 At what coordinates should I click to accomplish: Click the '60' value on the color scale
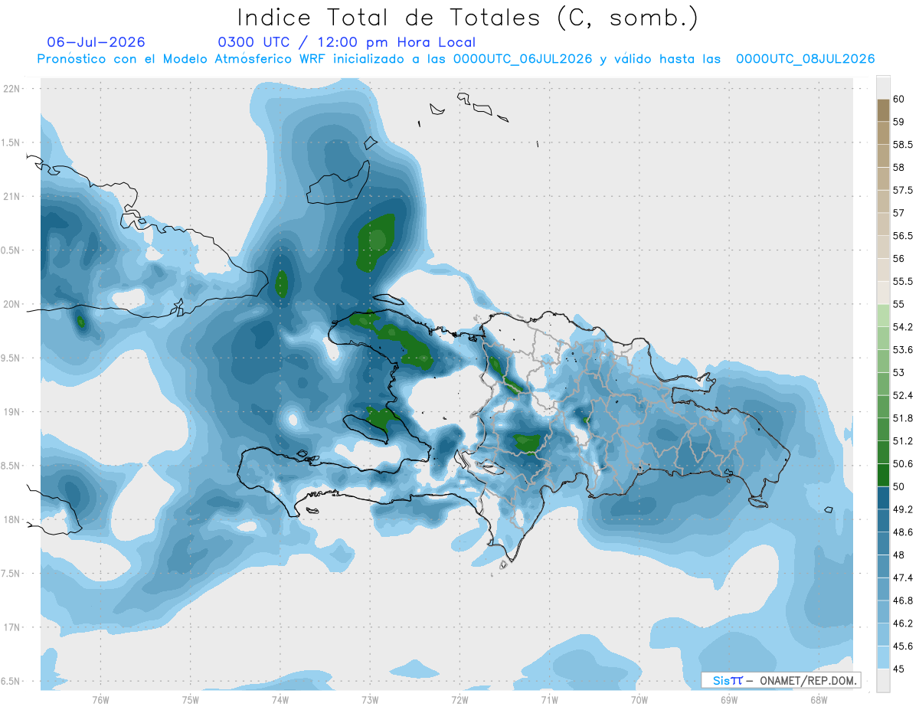898,99
